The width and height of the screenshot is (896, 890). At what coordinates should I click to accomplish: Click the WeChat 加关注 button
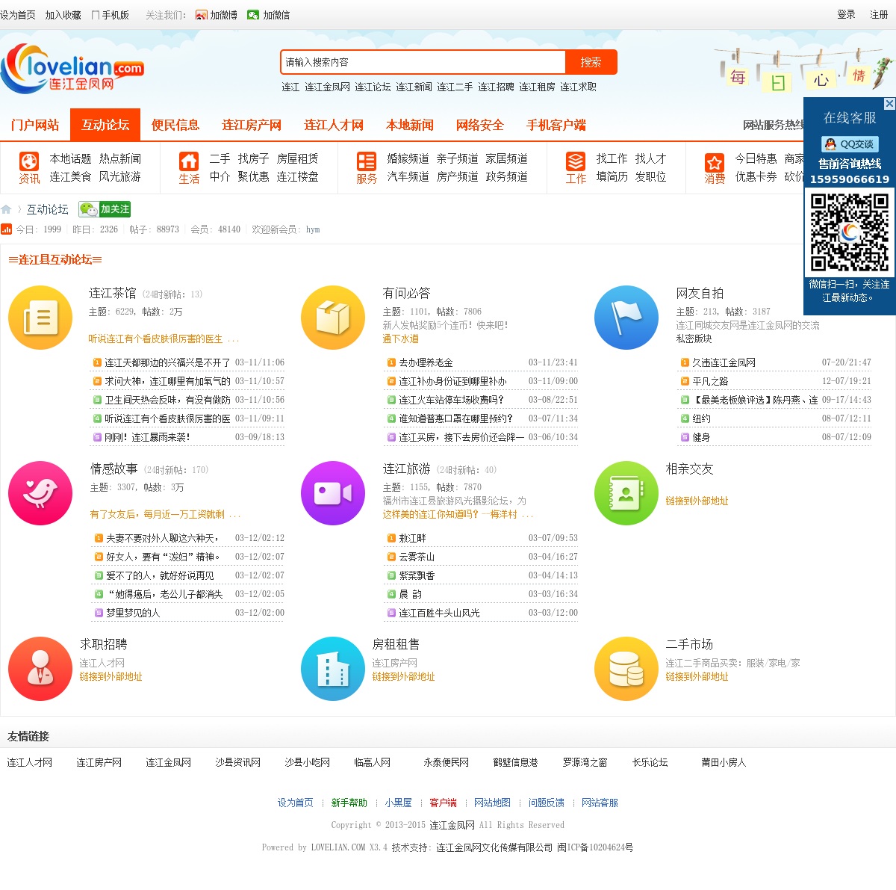(x=105, y=209)
